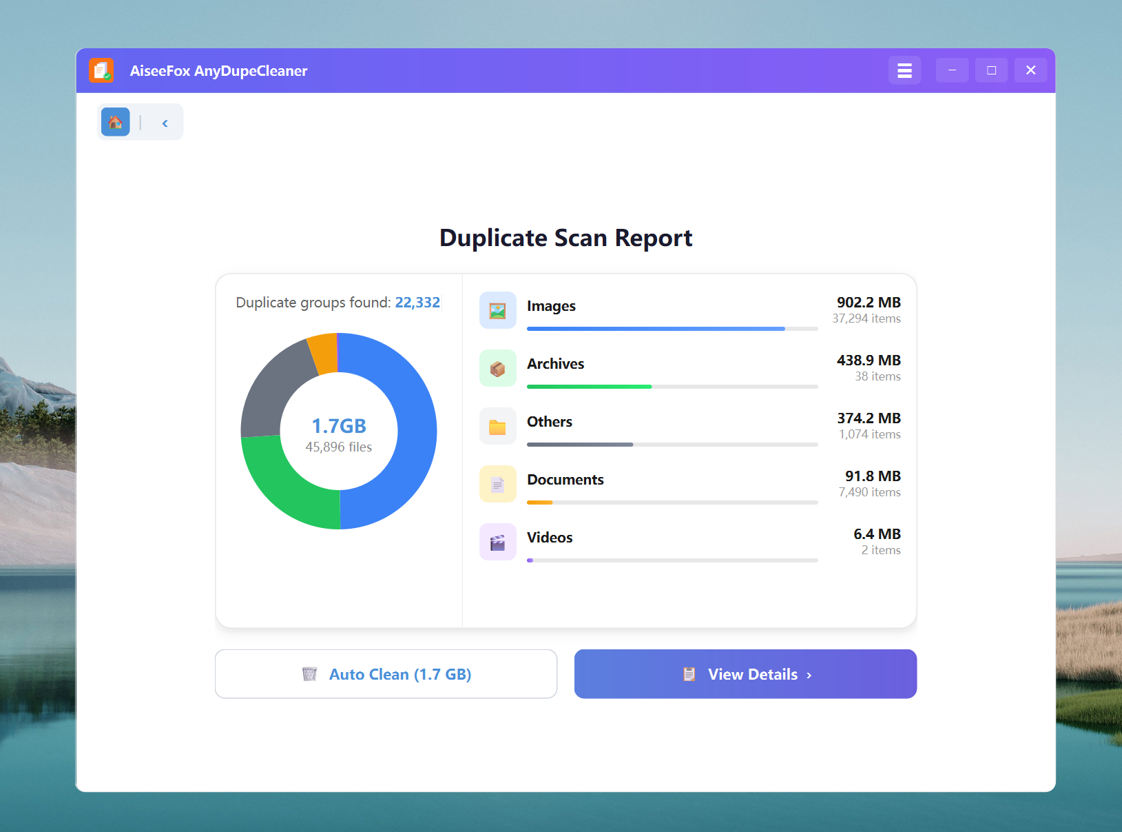This screenshot has width=1122, height=832.
Task: Click the 22,332 duplicate groups number
Action: point(417,303)
